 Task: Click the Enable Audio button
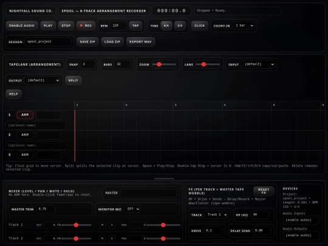(22, 26)
